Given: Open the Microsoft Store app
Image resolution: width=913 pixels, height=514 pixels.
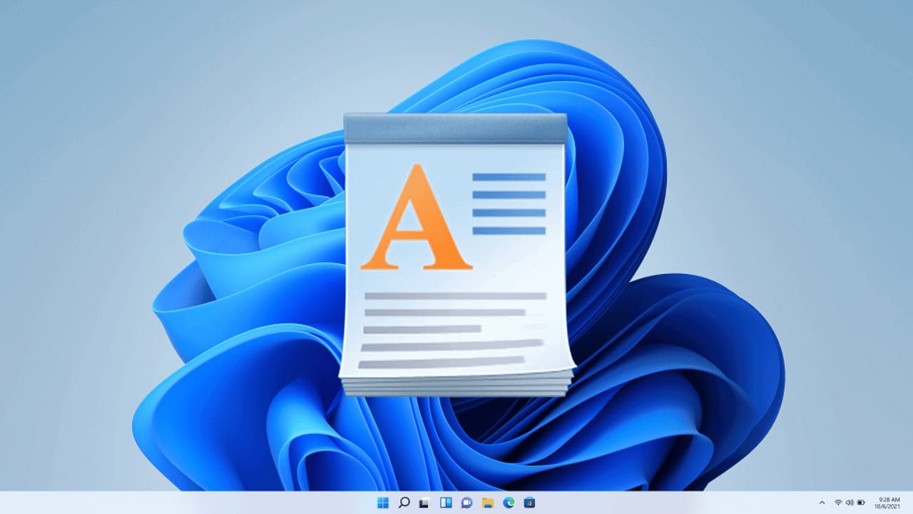Looking at the screenshot, I should [529, 503].
